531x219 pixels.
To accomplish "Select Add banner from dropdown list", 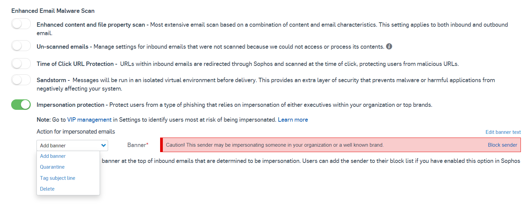I will [x=53, y=156].
